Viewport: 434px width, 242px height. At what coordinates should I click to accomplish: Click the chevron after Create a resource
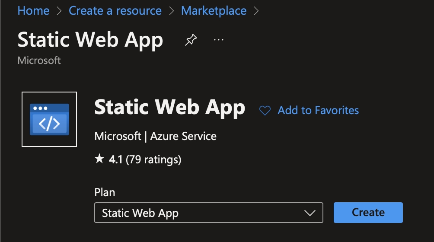click(x=171, y=11)
